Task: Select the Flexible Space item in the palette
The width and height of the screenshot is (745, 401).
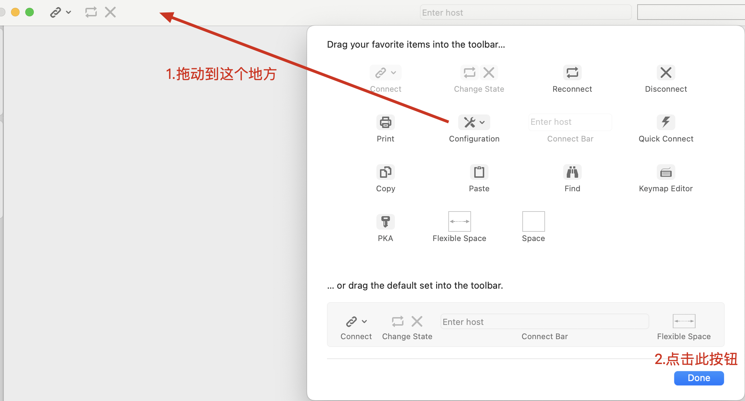Action: [459, 221]
